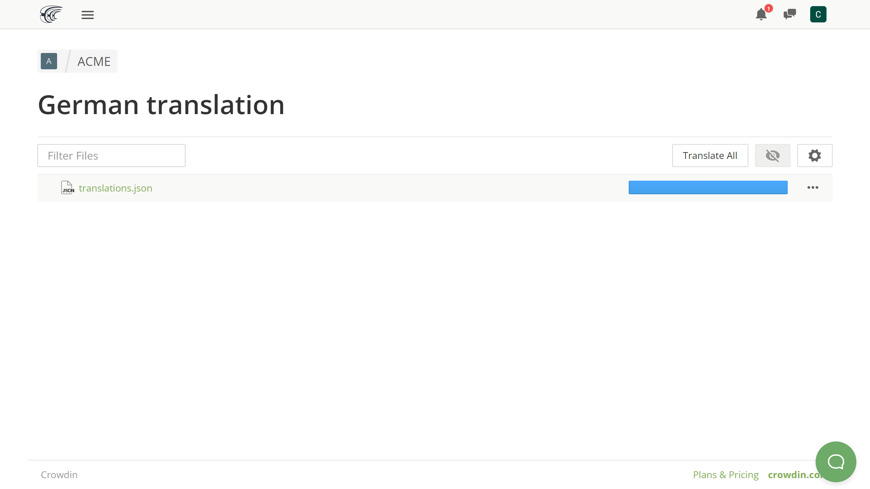Expand the three-dot menu for translations.json

813,187
